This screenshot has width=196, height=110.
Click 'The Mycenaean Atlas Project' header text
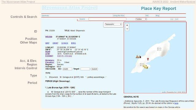point(18,2)
